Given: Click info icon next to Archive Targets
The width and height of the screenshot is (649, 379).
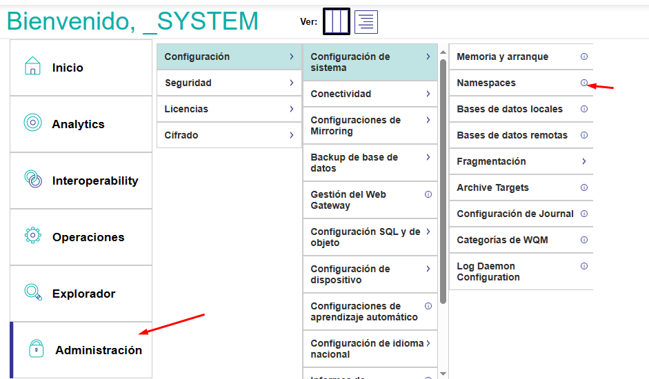Looking at the screenshot, I should (x=584, y=187).
